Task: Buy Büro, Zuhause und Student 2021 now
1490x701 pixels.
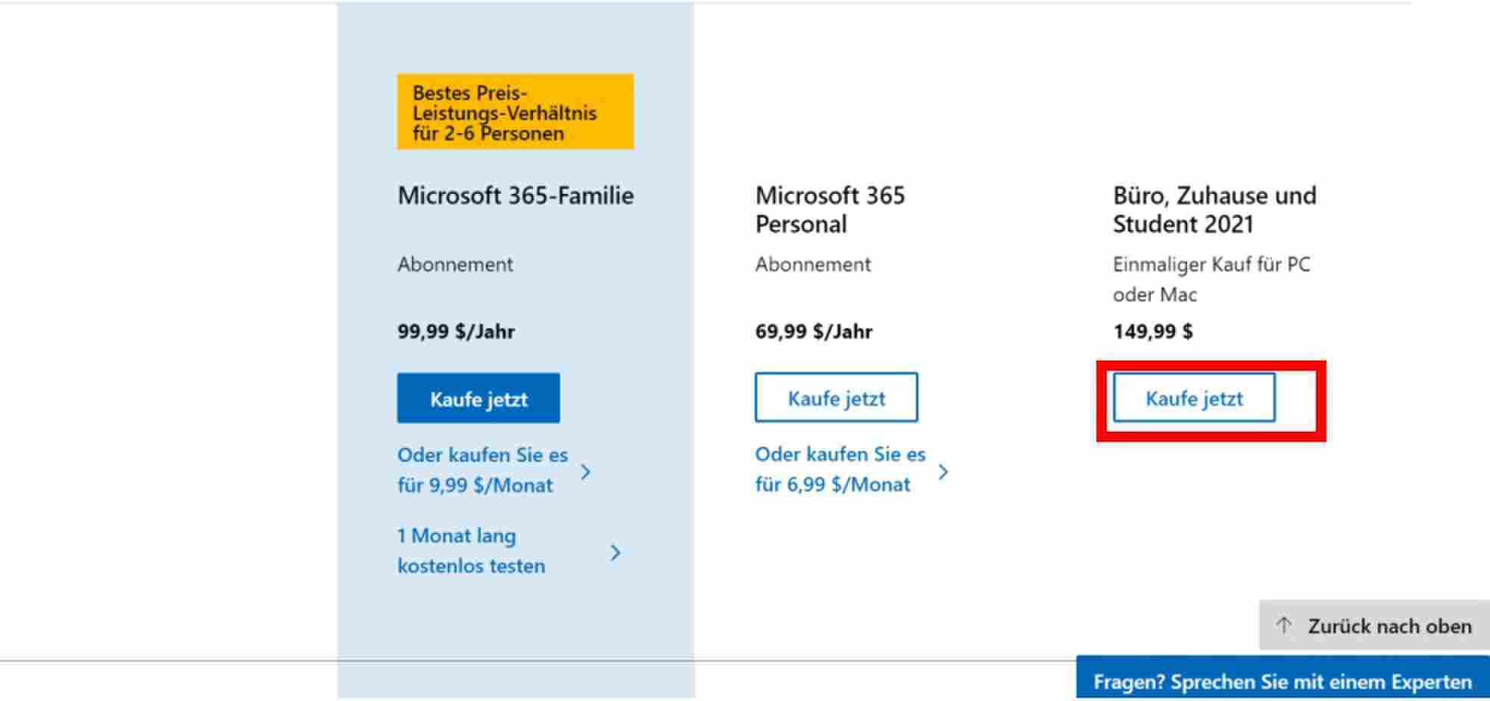Action: 1193,398
